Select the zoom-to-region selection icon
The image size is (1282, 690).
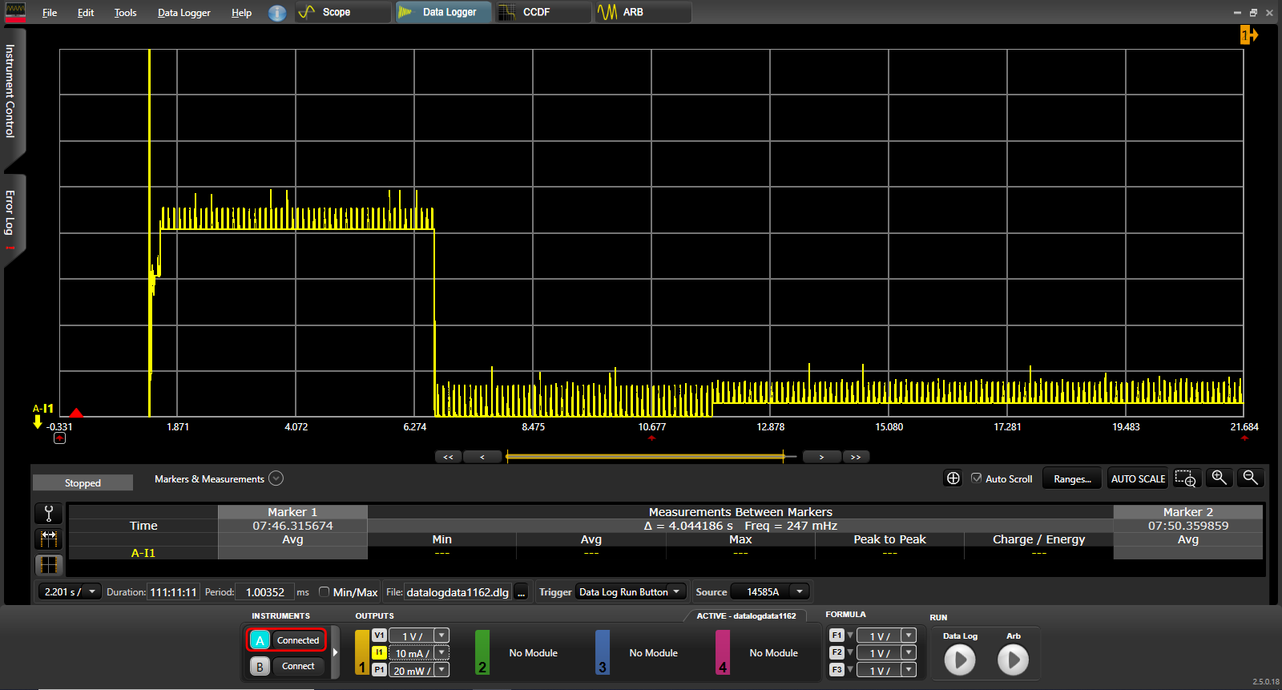click(x=1186, y=478)
